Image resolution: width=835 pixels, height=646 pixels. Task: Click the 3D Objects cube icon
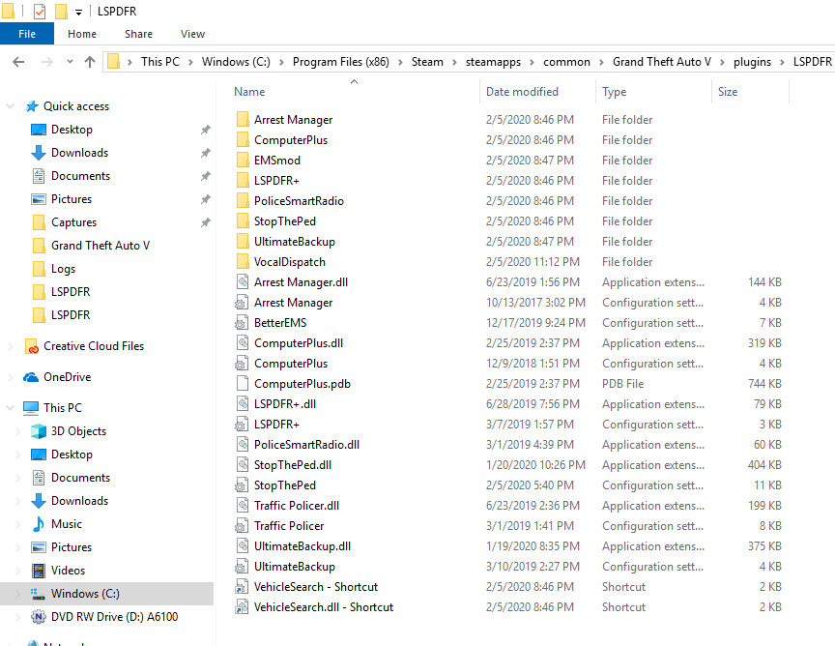39,431
